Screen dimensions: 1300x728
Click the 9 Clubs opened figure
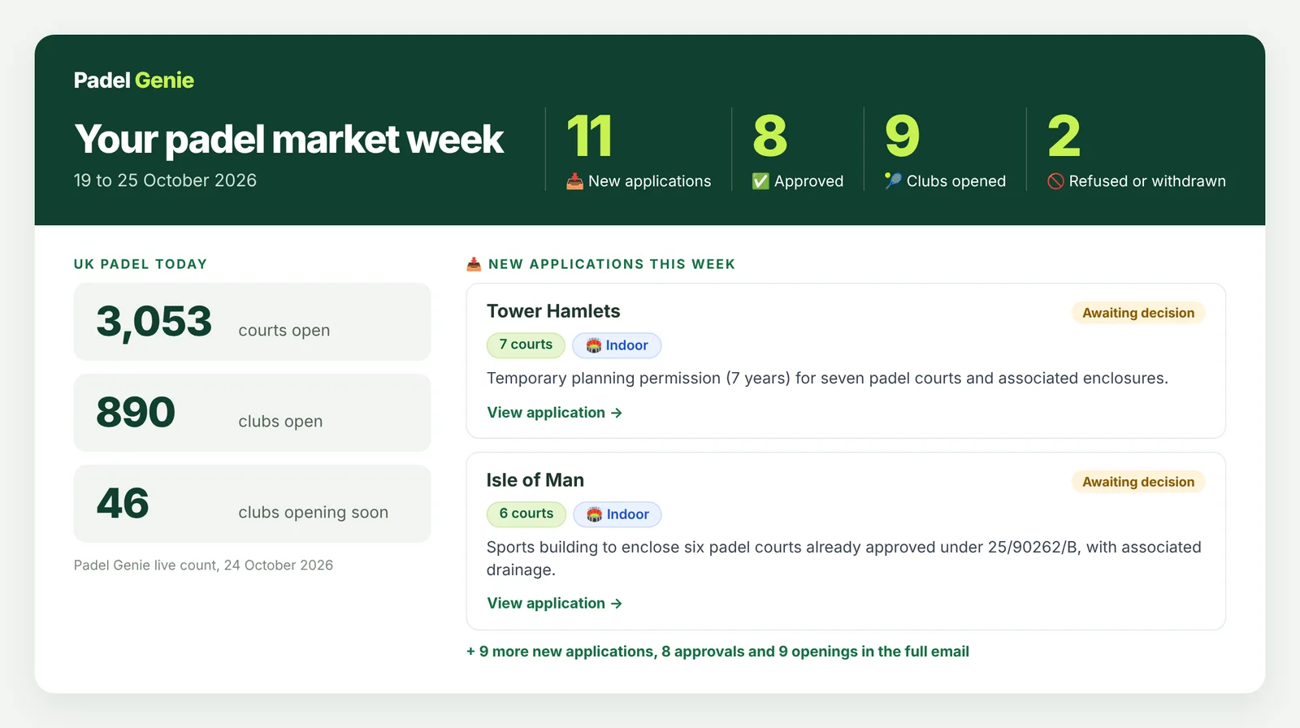(902, 136)
